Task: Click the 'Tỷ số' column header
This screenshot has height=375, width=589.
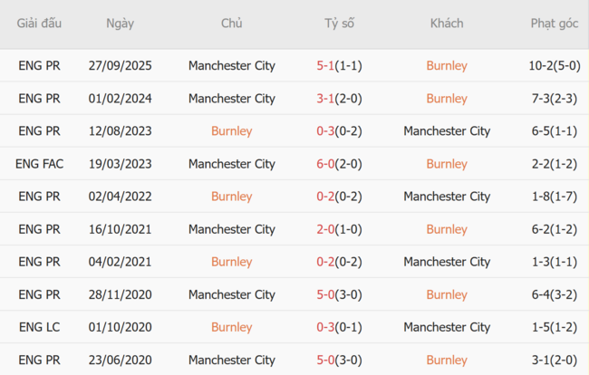Action: tap(340, 24)
